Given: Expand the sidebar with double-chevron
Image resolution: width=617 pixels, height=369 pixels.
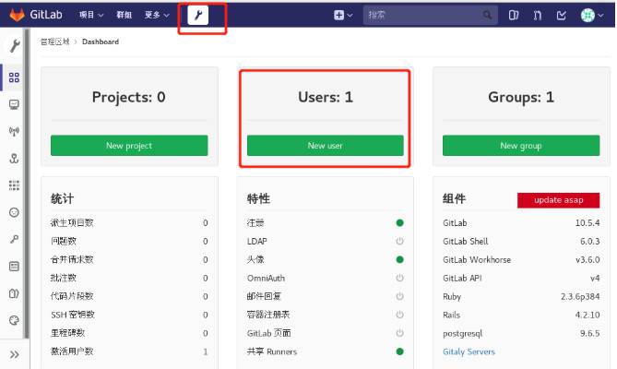Looking at the screenshot, I should pyautogui.click(x=15, y=355).
